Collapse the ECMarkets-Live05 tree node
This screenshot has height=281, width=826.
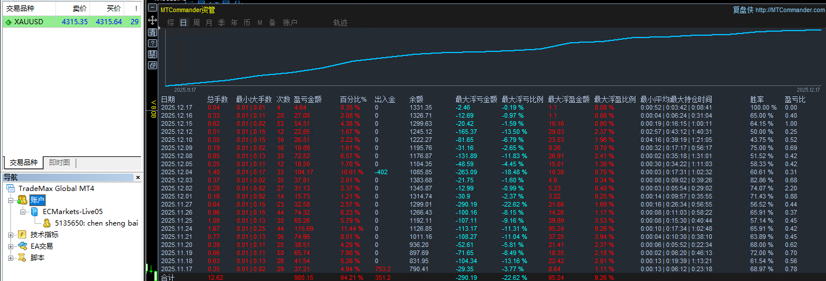click(23, 212)
